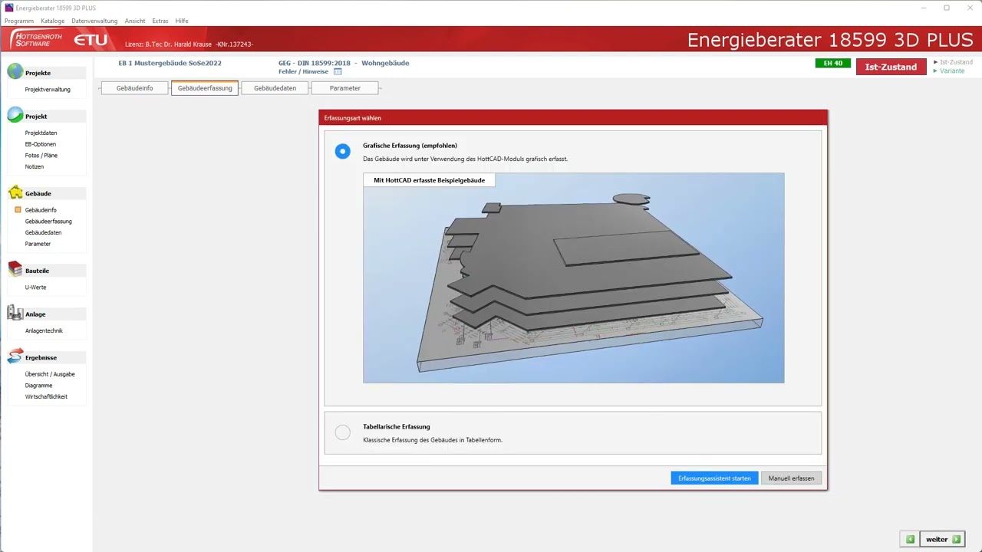Select Grafische Erfassung radio button
This screenshot has height=552, width=982.
click(343, 151)
